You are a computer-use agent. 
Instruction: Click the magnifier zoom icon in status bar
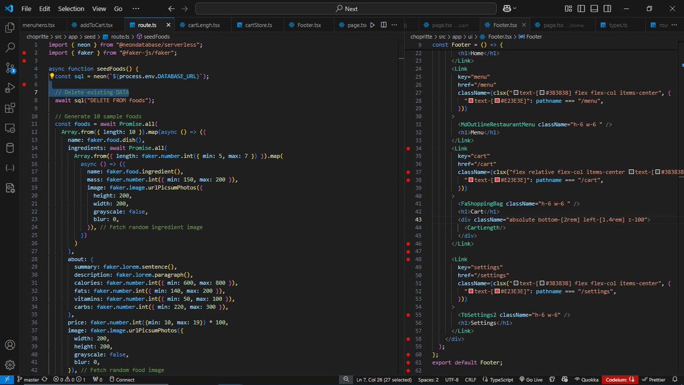(x=346, y=379)
